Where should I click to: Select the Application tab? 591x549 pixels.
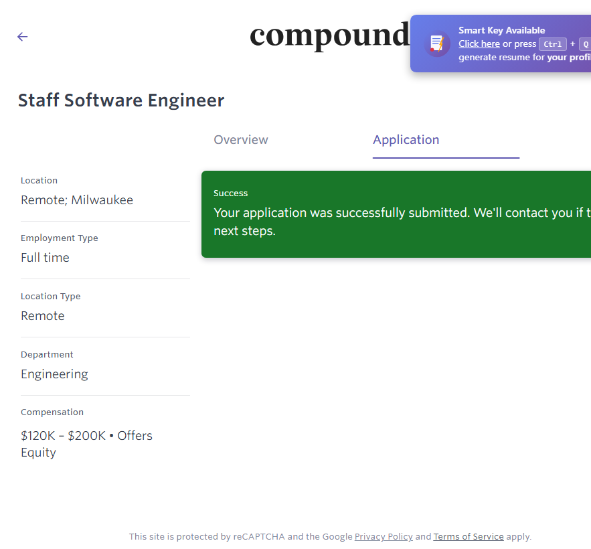tap(406, 140)
